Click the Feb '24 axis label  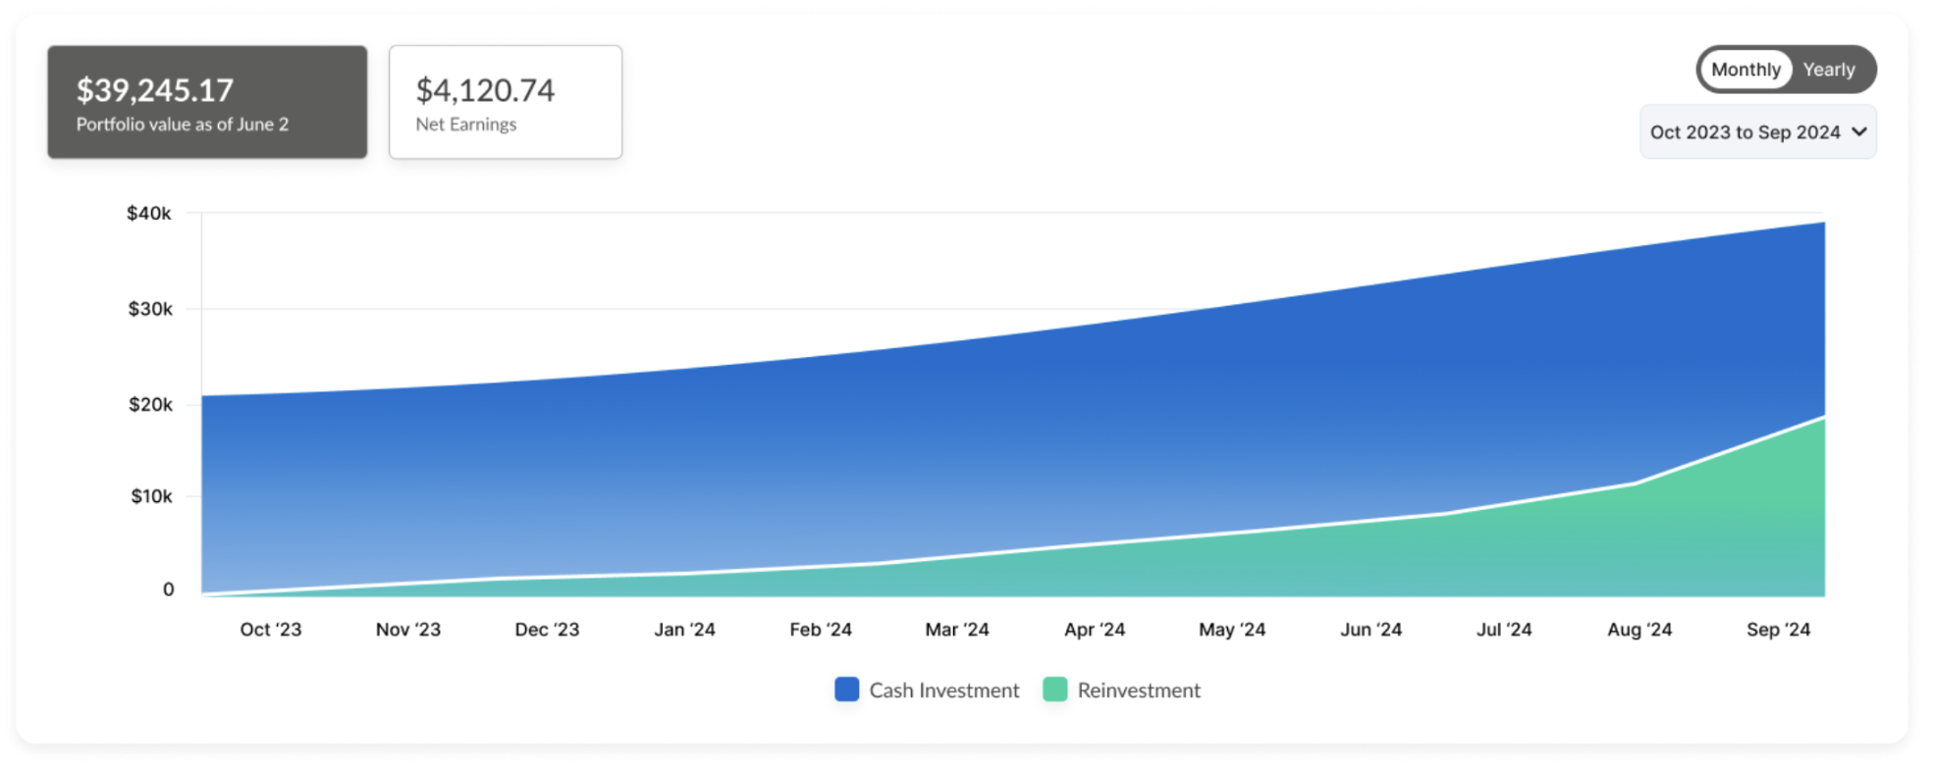[x=821, y=630]
